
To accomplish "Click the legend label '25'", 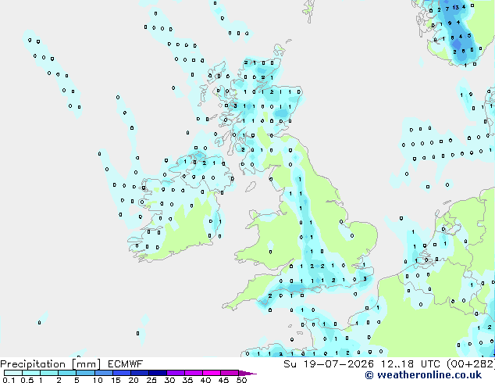I will point(151,380).
